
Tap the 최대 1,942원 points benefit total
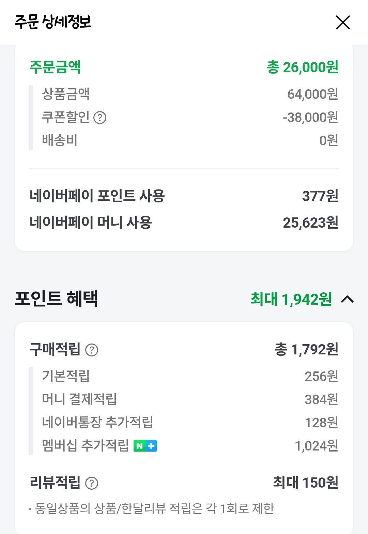(x=291, y=299)
